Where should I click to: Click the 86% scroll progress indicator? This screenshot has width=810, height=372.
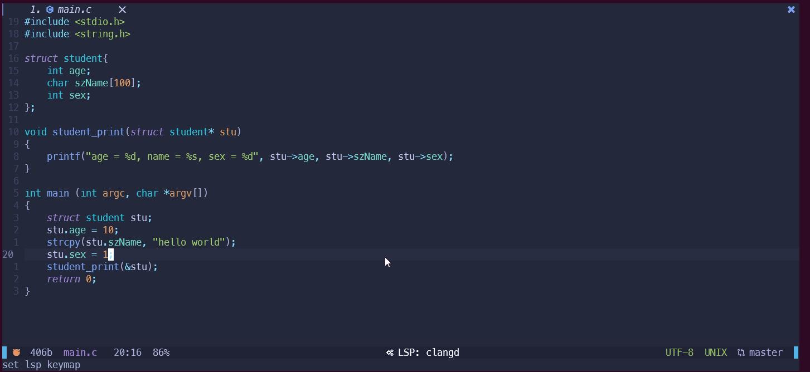[x=161, y=353]
